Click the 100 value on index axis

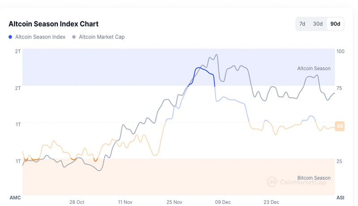pos(341,51)
